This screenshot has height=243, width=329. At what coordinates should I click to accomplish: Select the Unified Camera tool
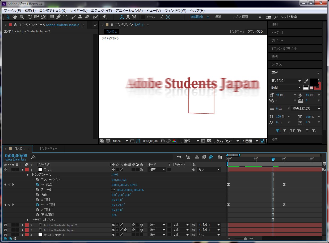[x=36, y=17]
